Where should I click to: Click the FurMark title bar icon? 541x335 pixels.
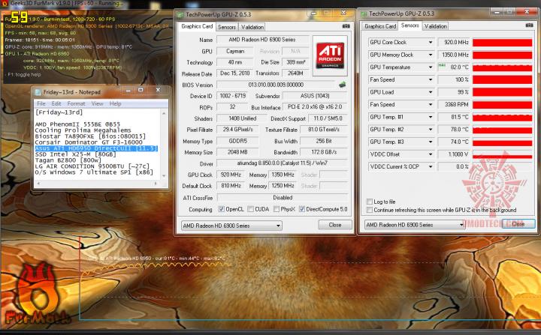(5, 3)
